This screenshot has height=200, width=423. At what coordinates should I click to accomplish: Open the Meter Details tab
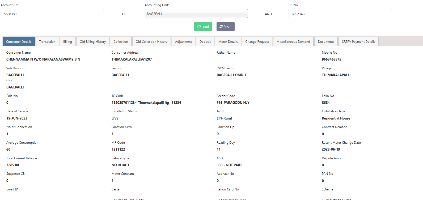click(x=228, y=42)
